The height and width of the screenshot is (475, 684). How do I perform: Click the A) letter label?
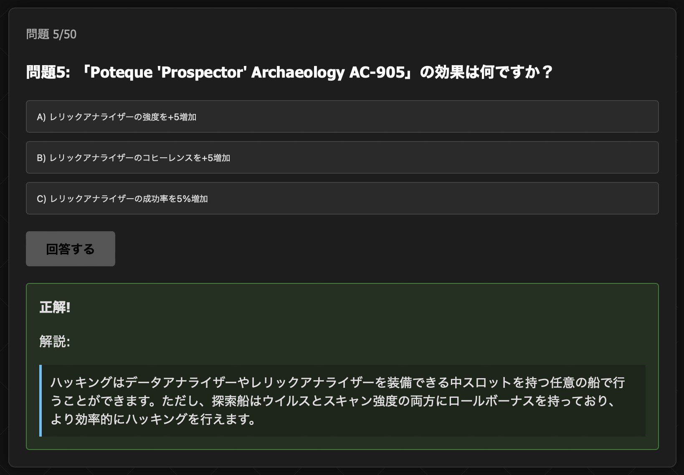[x=41, y=117]
